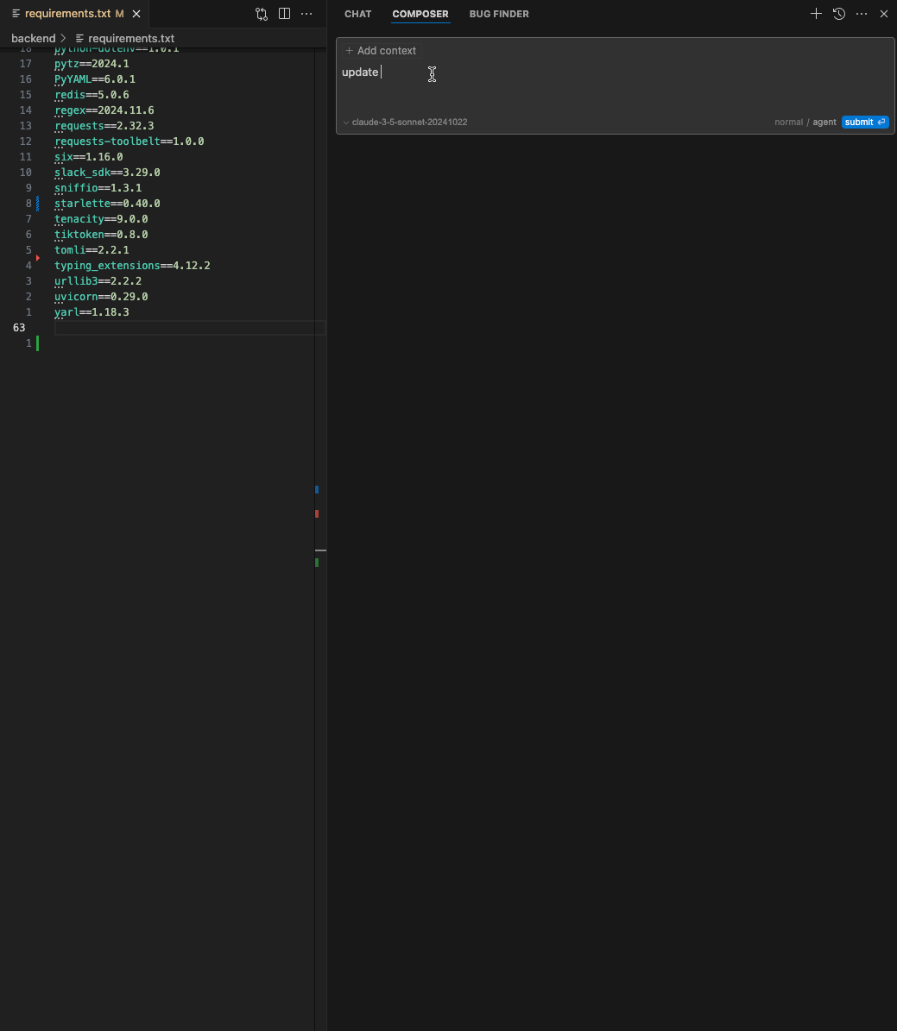Click the blue modified gutter marker beside starlette
The image size is (897, 1031).
coord(37,203)
